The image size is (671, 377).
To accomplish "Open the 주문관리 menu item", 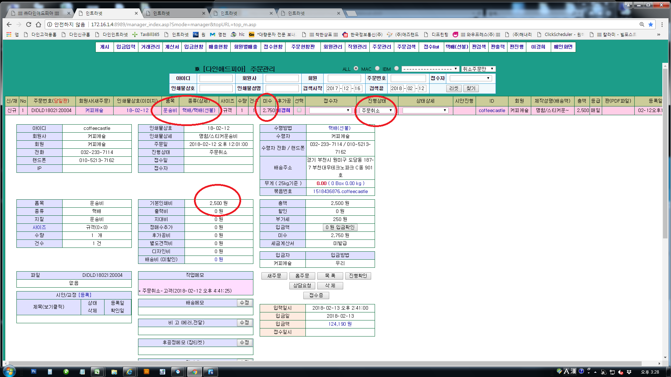I will coord(382,47).
